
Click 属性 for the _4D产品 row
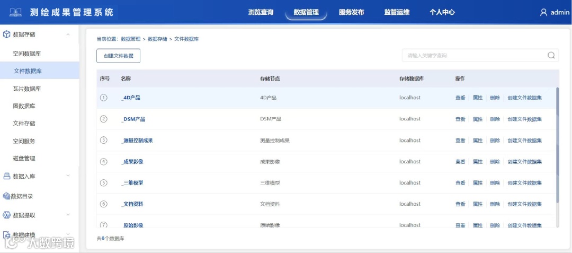478,98
